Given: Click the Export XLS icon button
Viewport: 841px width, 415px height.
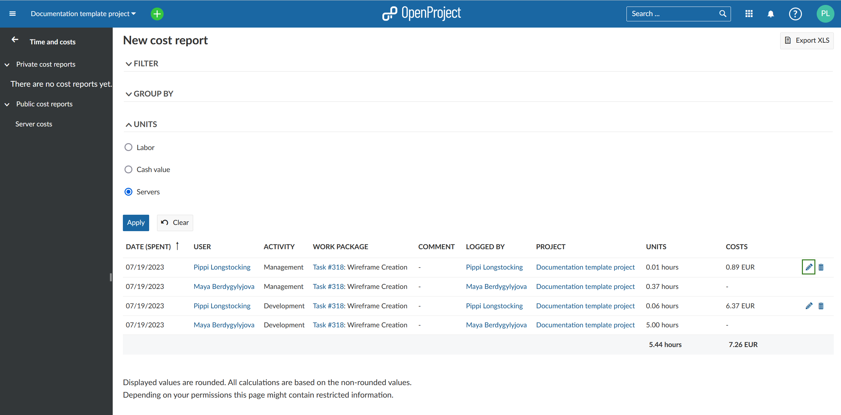Looking at the screenshot, I should tap(788, 40).
